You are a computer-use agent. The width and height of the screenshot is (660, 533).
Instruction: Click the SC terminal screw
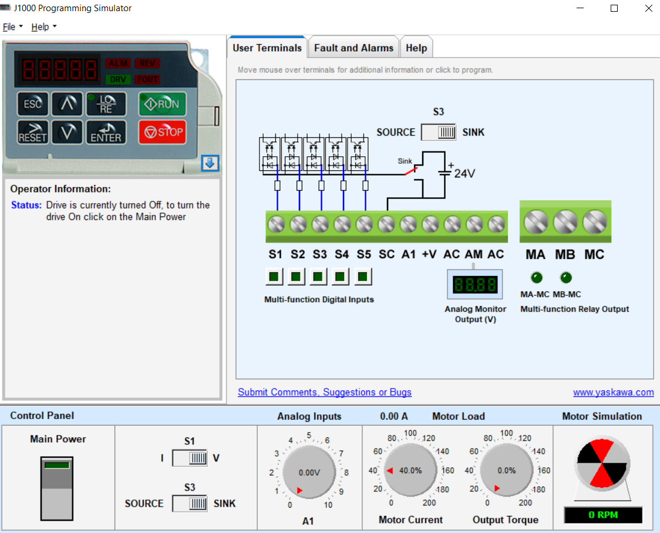pyautogui.click(x=386, y=224)
